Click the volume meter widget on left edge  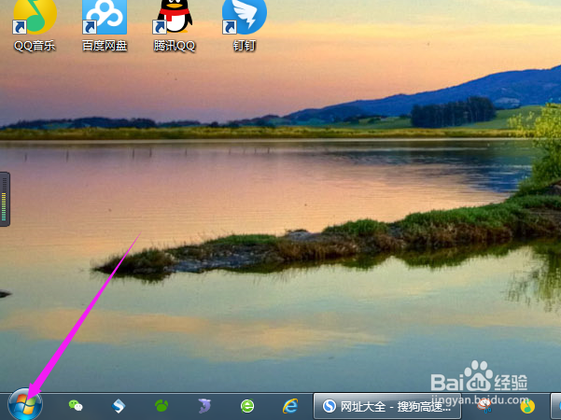pos(5,199)
